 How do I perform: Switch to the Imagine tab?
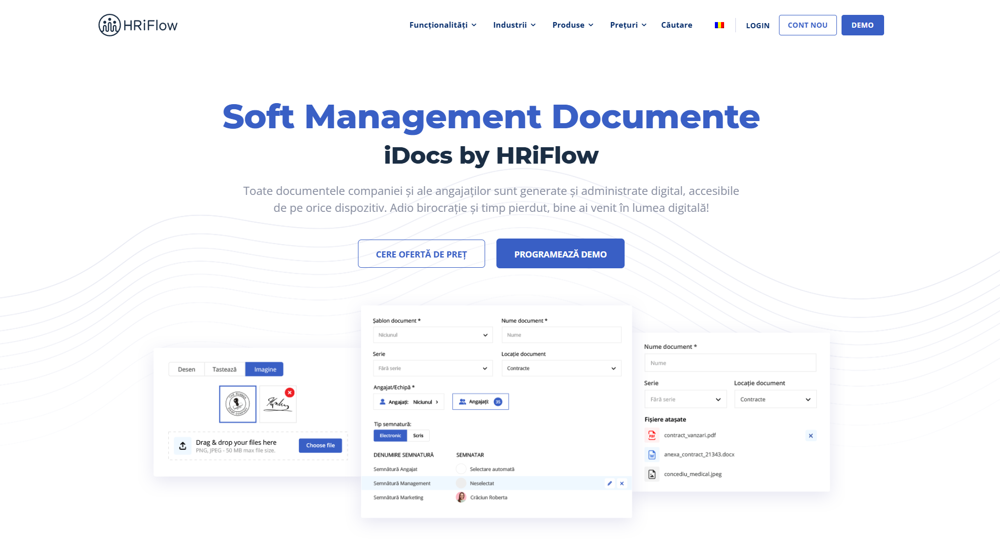click(265, 369)
